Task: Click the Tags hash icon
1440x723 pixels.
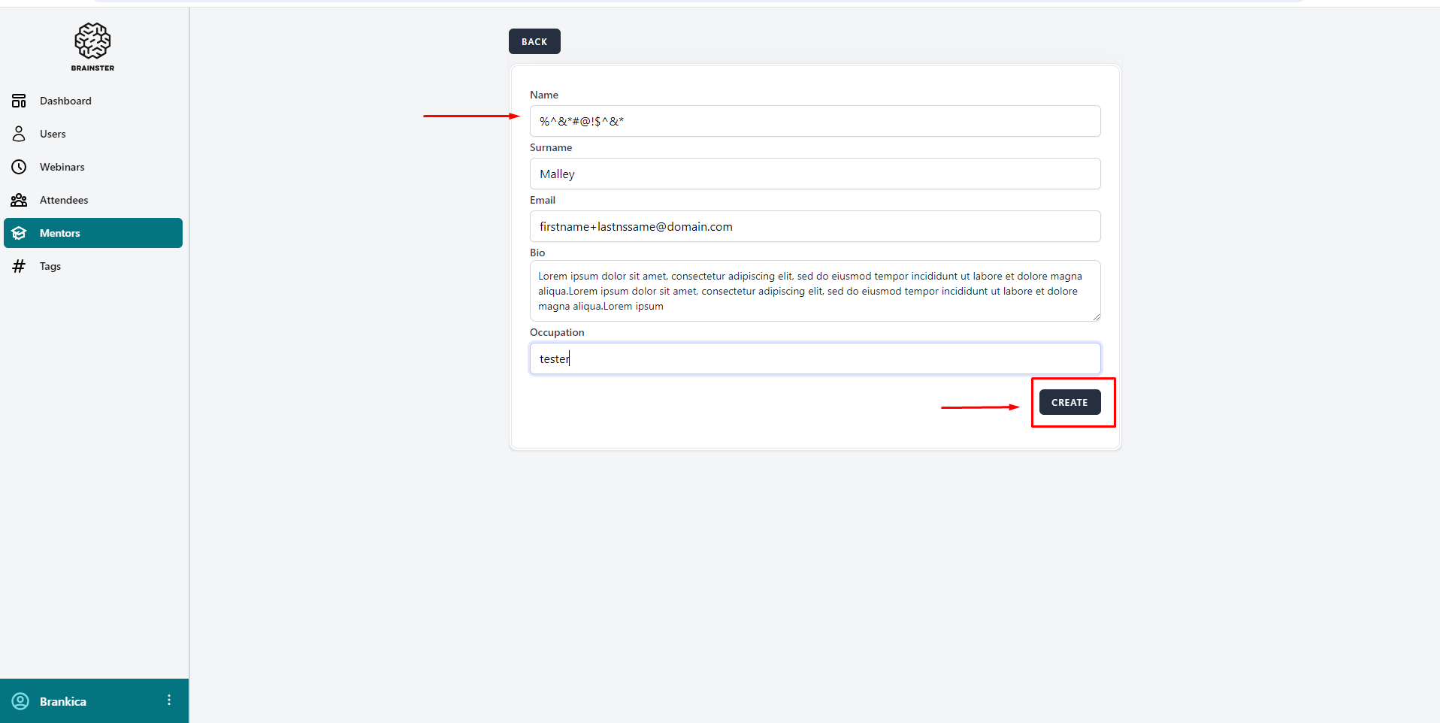Action: pos(19,266)
